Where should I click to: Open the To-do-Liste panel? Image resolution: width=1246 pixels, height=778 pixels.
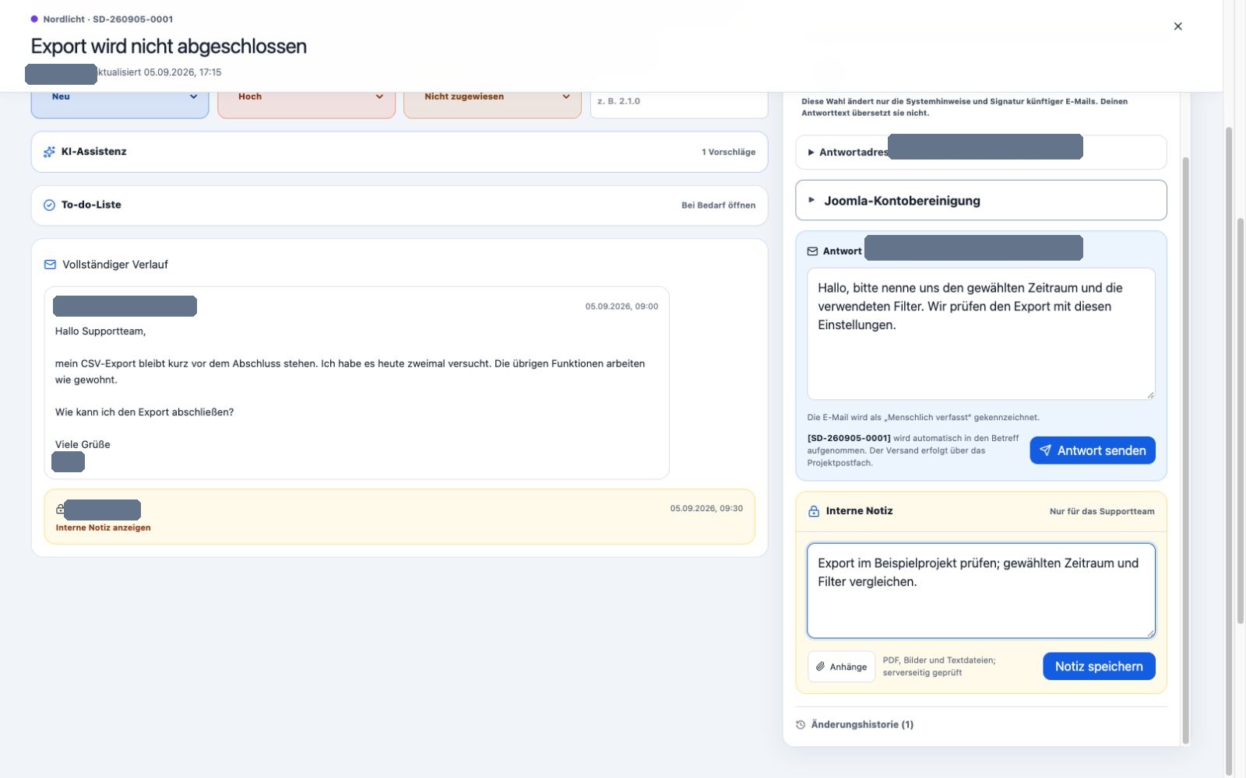tap(399, 205)
